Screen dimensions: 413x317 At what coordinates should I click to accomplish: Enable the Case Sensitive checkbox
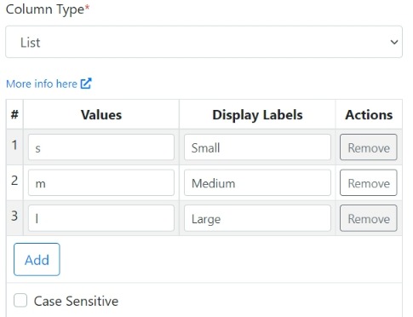20,300
